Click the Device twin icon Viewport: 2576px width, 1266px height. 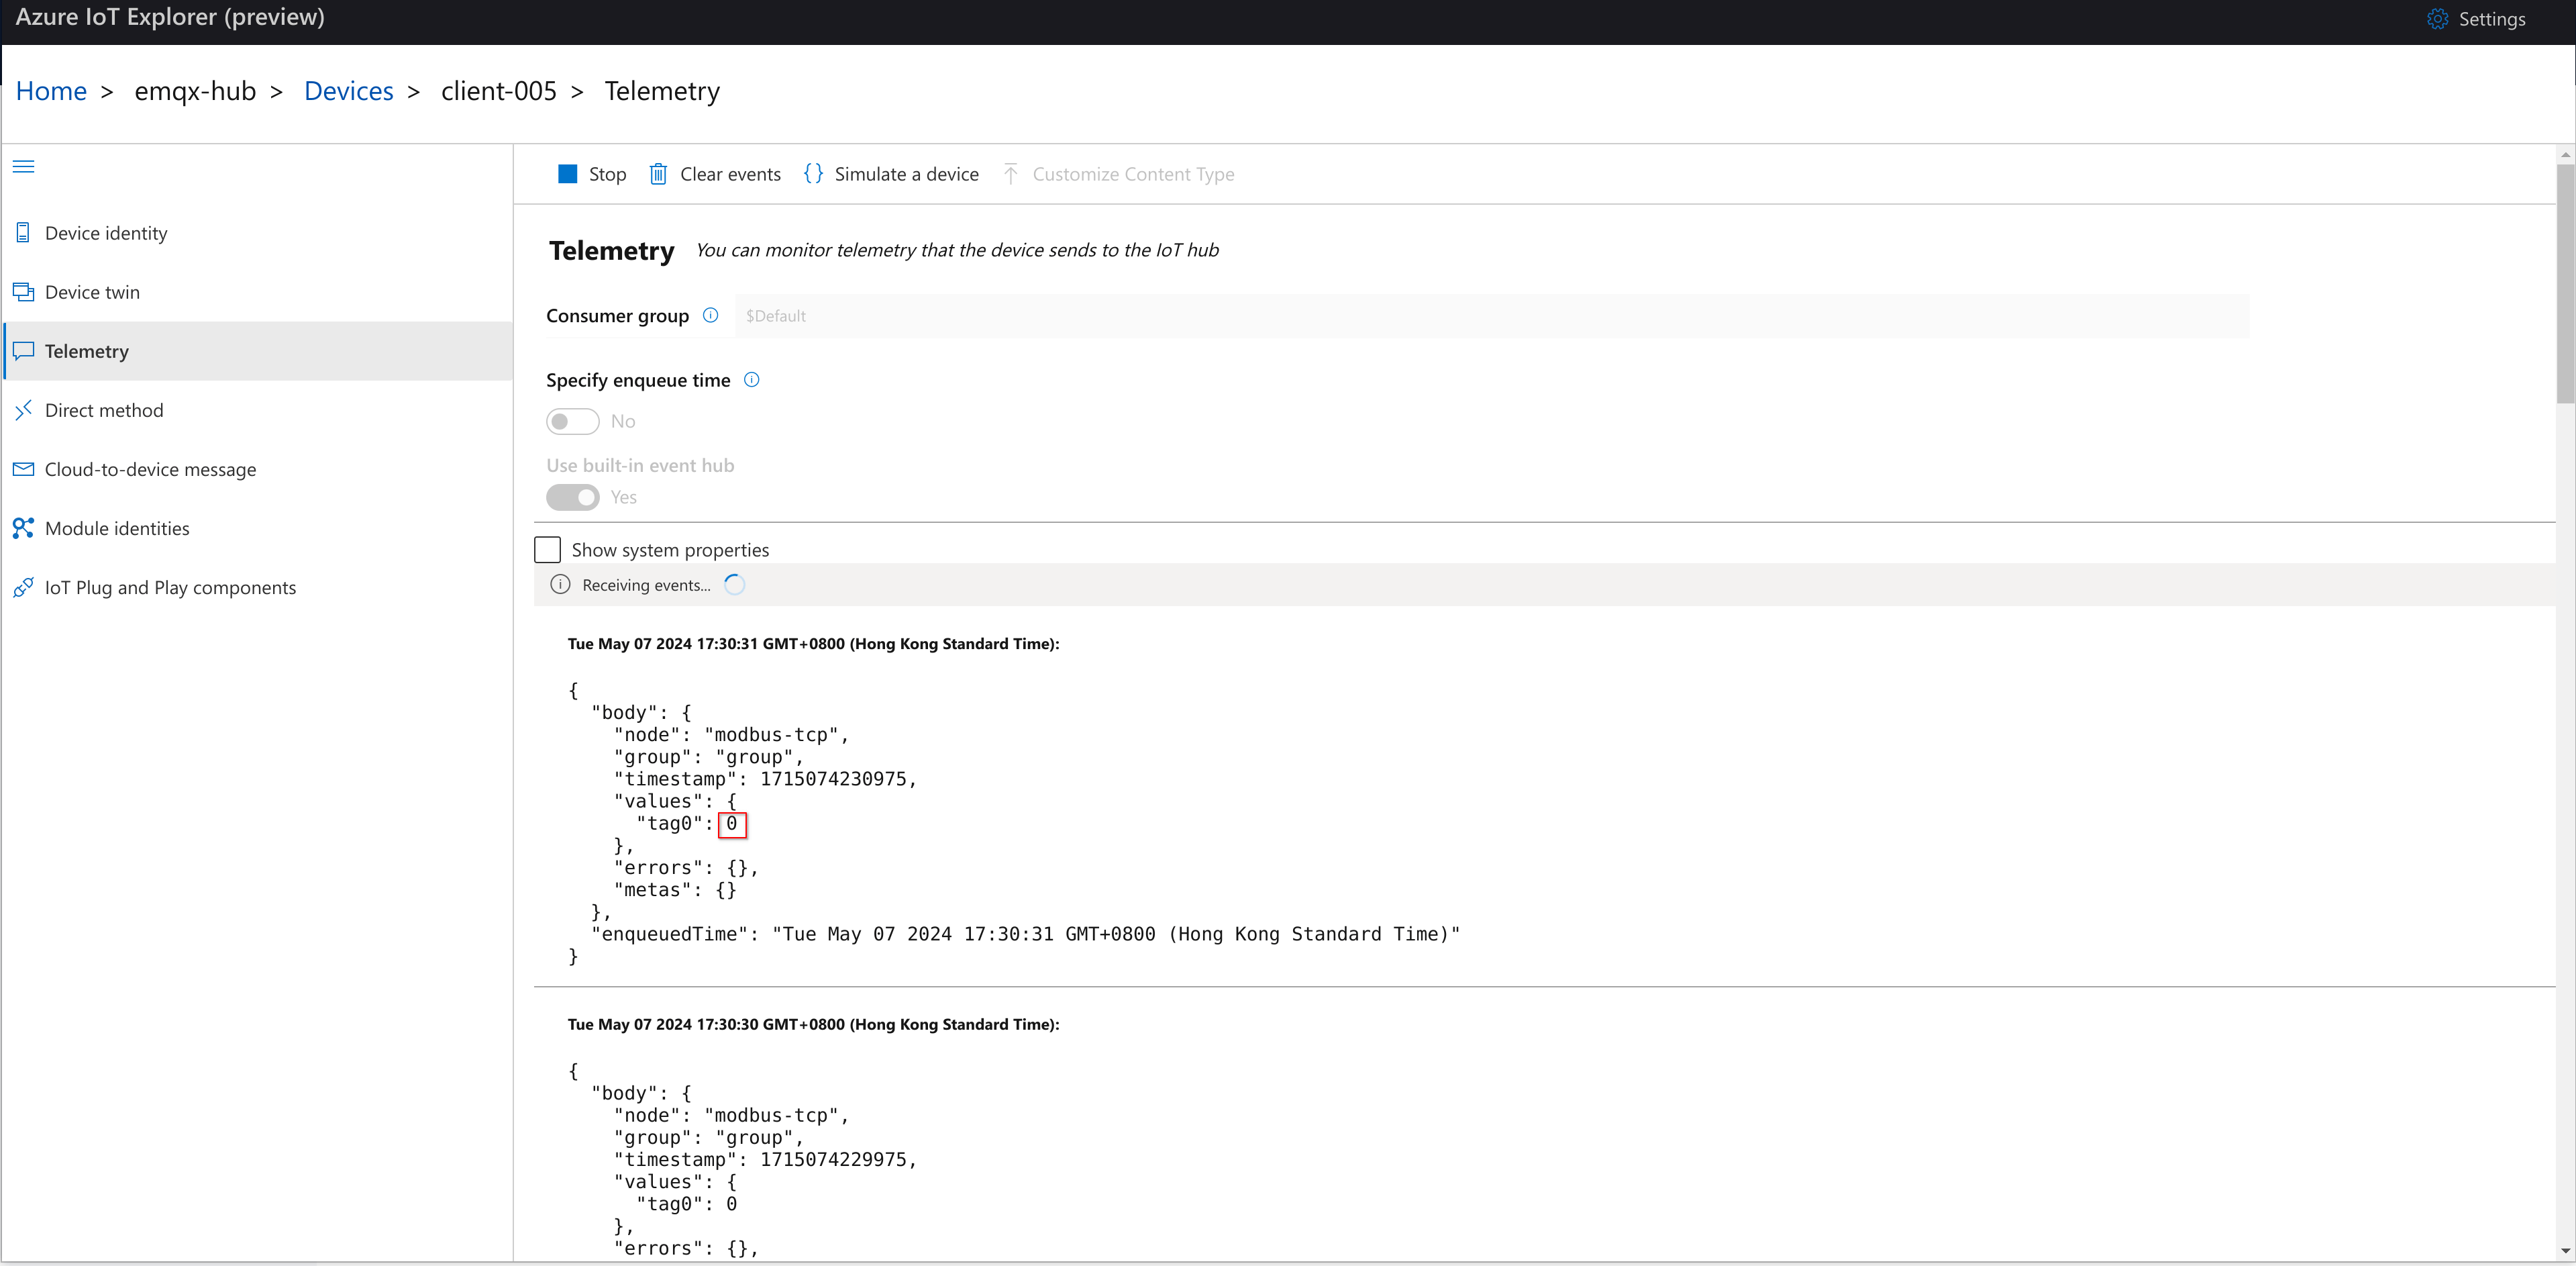pyautogui.click(x=23, y=291)
